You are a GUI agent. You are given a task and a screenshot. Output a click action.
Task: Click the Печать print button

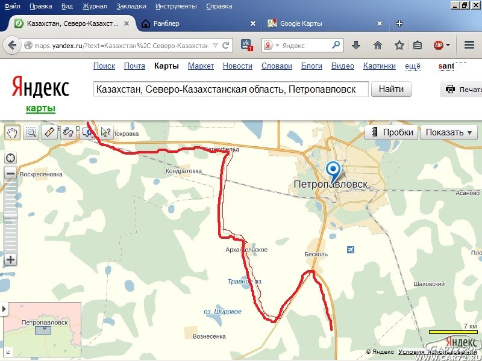coord(461,89)
